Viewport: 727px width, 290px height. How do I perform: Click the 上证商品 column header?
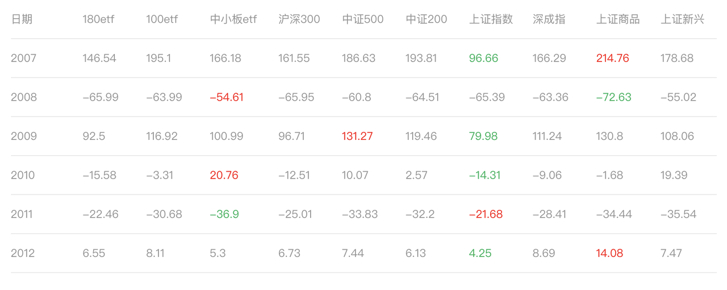[x=618, y=19]
